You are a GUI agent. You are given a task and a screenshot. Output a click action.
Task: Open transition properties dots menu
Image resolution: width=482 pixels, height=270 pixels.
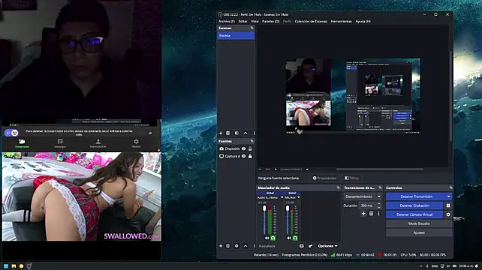(378, 214)
